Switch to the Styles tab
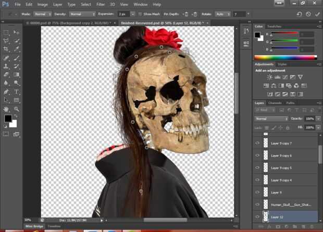The height and width of the screenshot is (232, 323). [282, 64]
